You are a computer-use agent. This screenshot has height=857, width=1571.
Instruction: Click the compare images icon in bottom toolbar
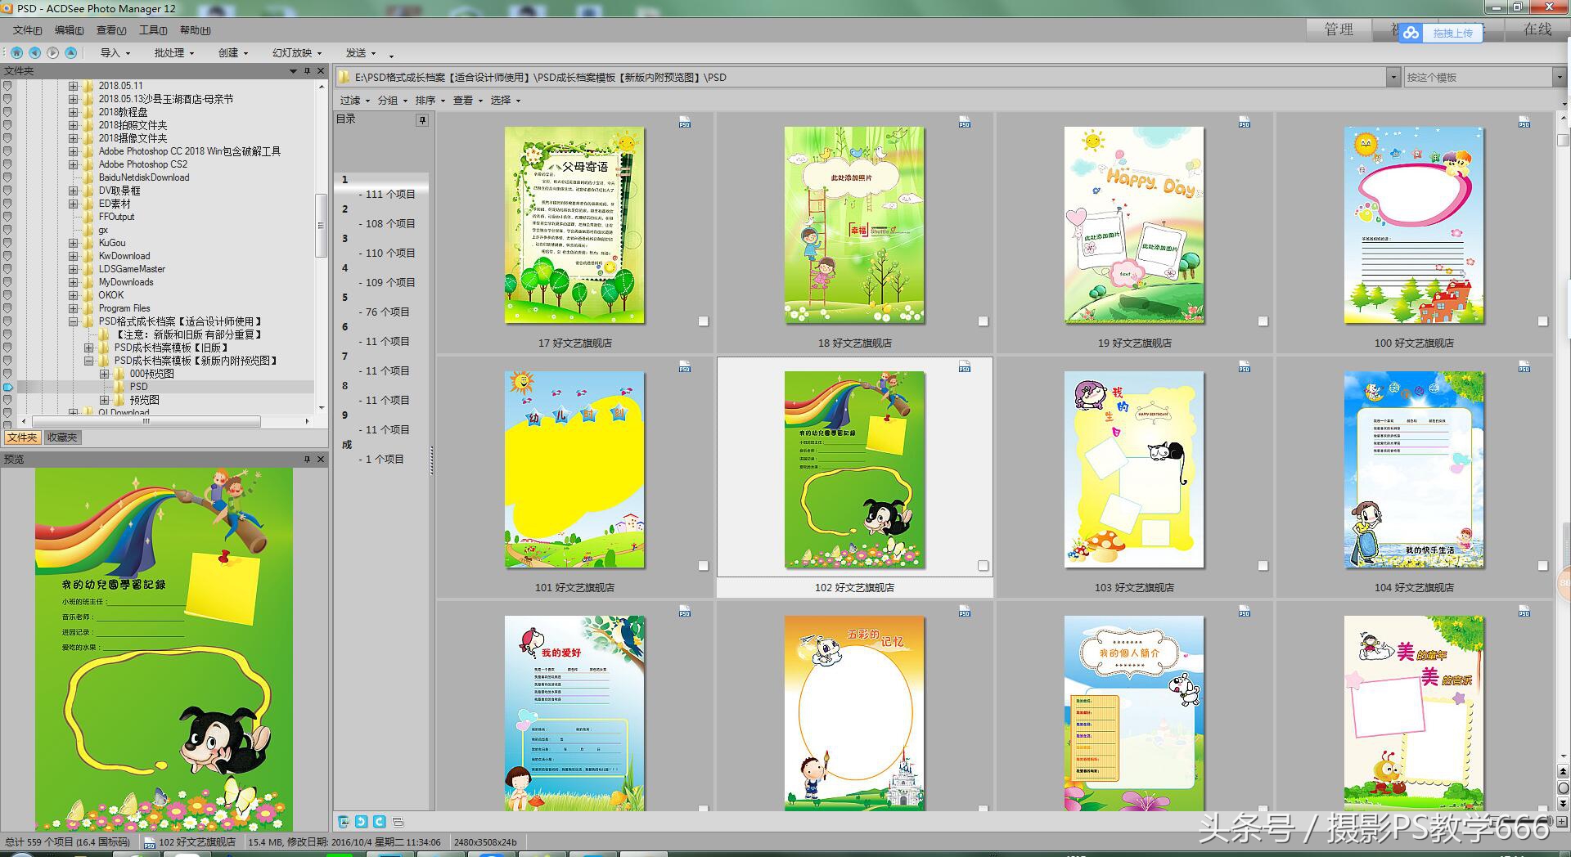398,821
